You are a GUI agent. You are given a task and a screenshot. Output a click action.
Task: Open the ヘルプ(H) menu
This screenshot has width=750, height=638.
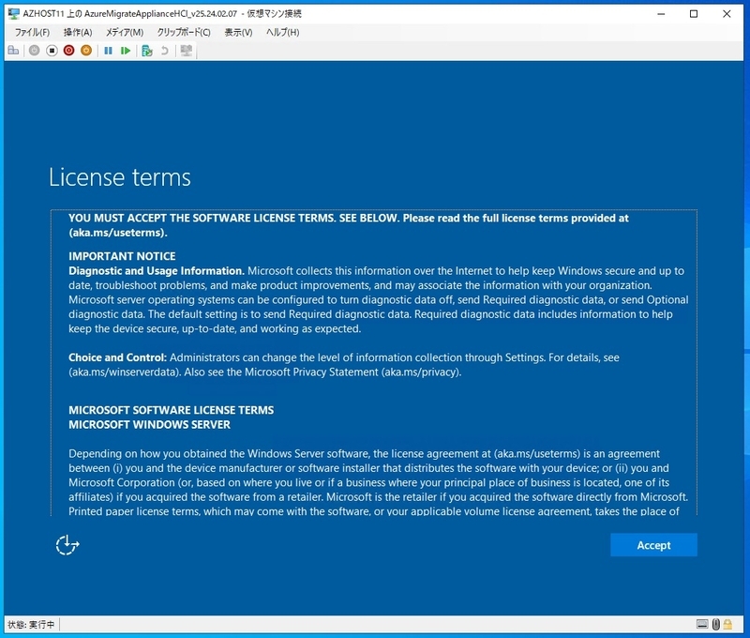pyautogui.click(x=283, y=32)
